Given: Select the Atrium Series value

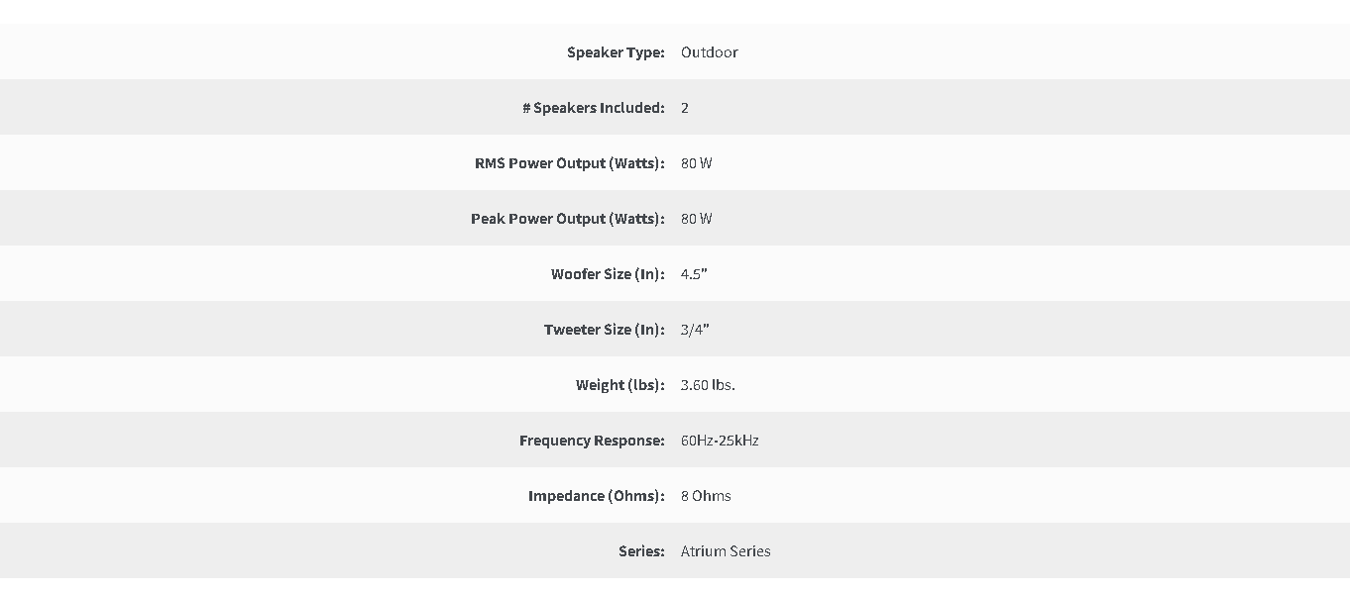Looking at the screenshot, I should (726, 551).
